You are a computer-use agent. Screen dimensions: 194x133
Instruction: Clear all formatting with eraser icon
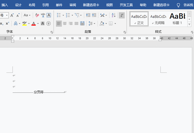click(37, 15)
